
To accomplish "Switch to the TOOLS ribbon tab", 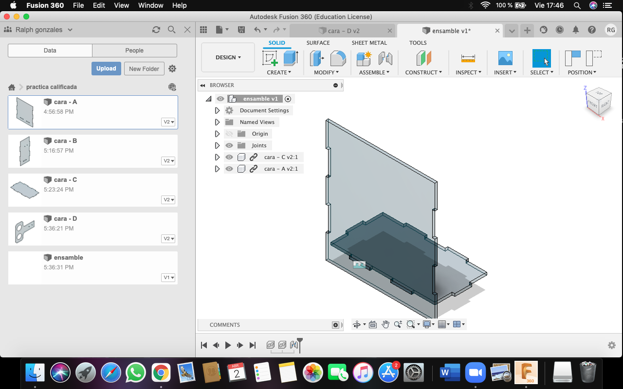I will (418, 43).
